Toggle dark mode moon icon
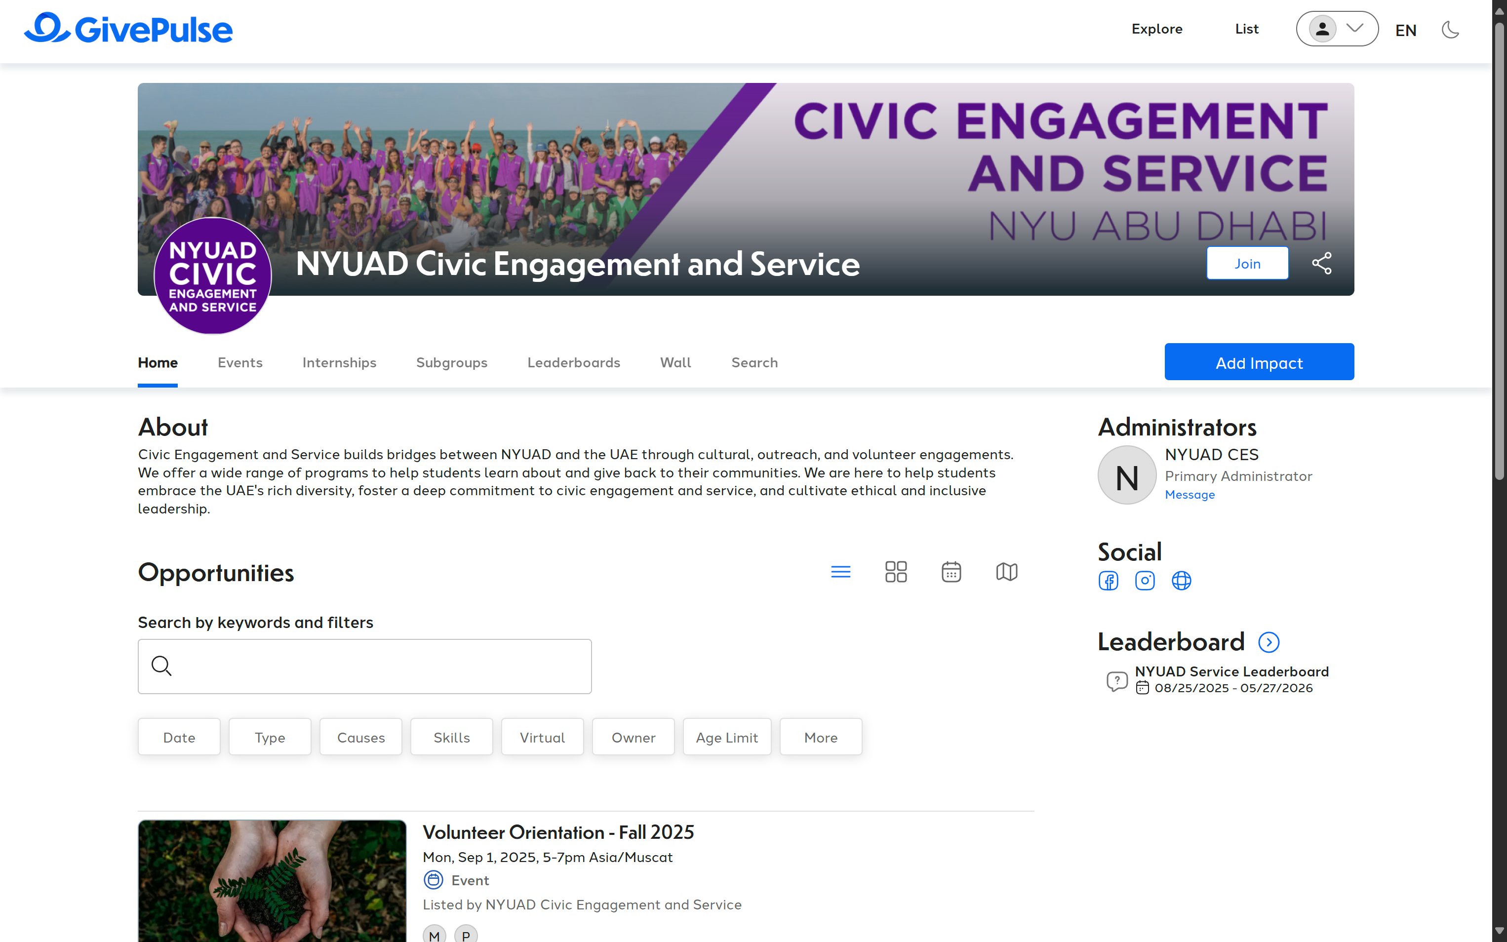 pyautogui.click(x=1450, y=29)
